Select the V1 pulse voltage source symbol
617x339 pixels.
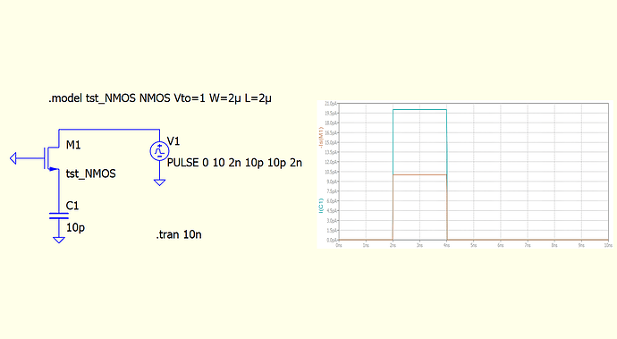pyautogui.click(x=159, y=151)
